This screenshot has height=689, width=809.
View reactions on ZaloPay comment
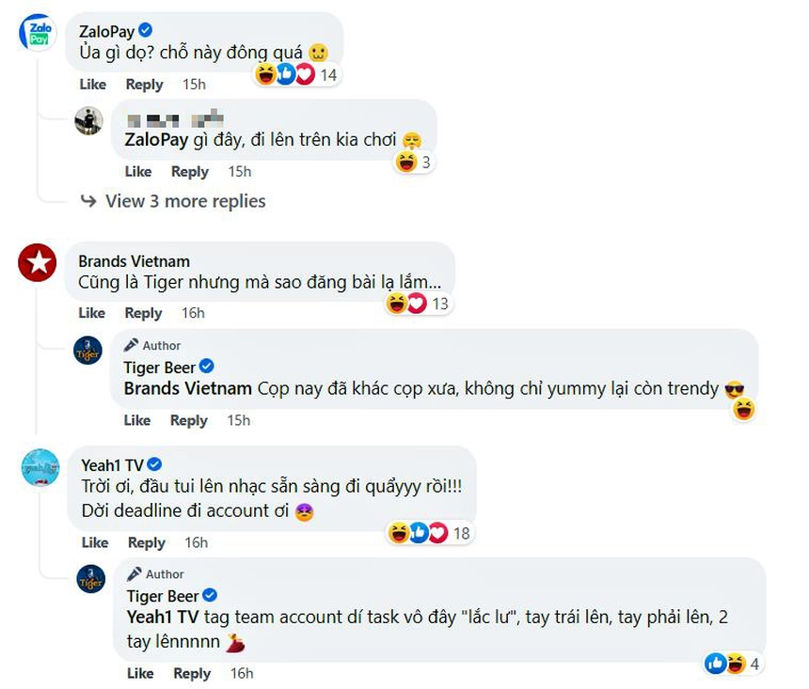point(296,75)
